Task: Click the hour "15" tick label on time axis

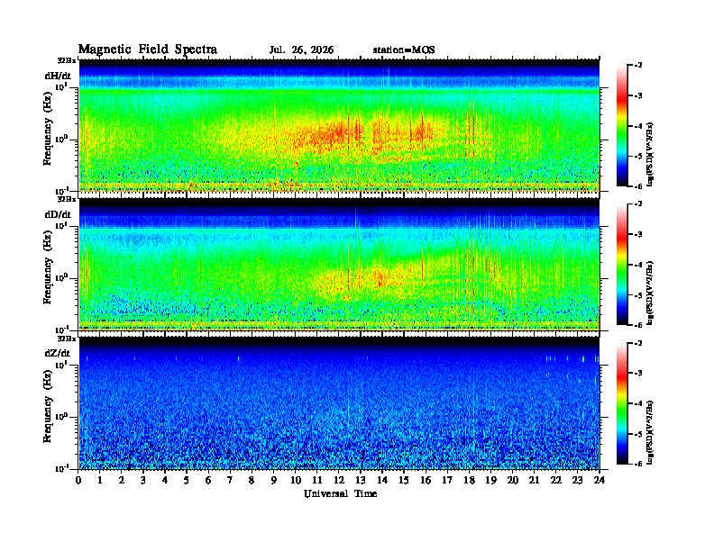Action: coord(404,480)
